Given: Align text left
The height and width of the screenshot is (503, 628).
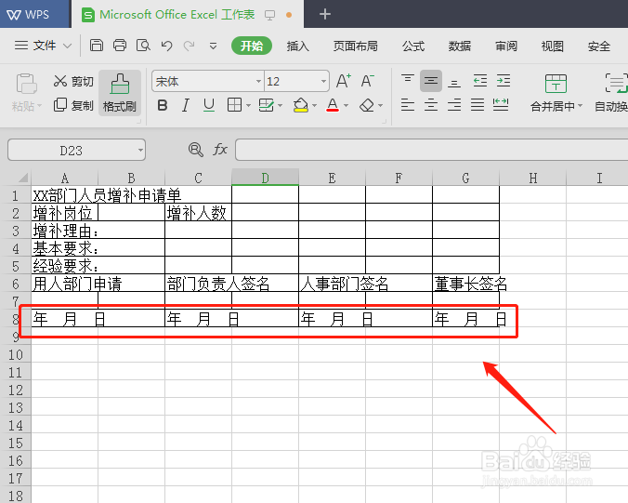Looking at the screenshot, I should [x=408, y=105].
